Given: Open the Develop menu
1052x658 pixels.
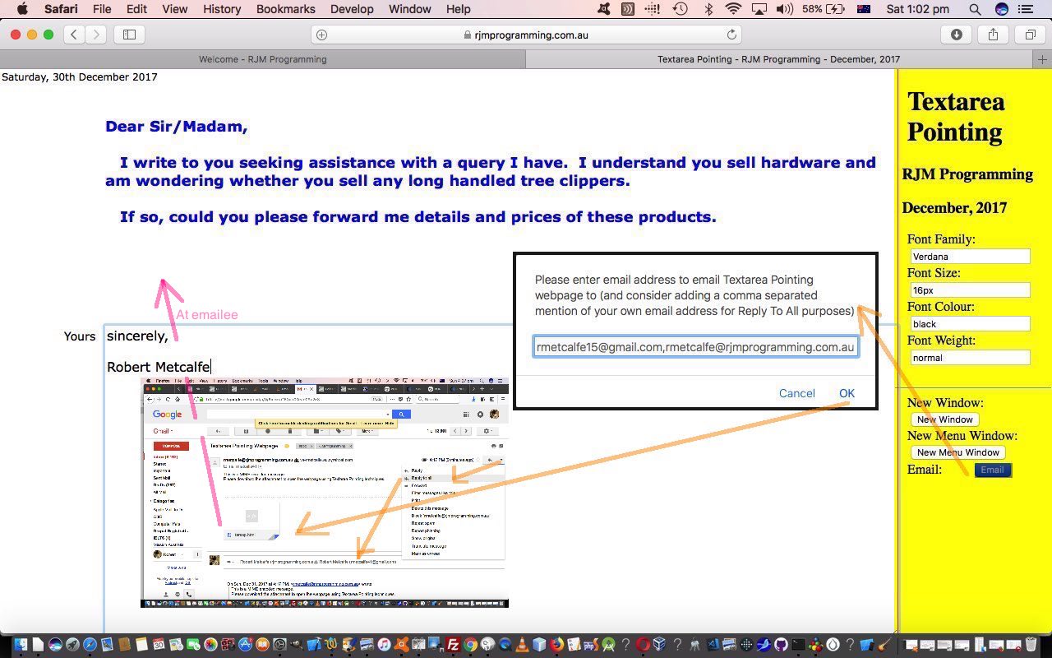Looking at the screenshot, I should click(351, 9).
